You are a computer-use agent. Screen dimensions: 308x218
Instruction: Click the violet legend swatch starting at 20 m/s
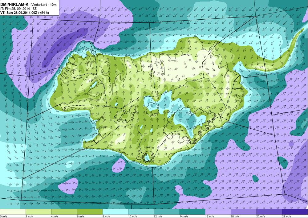tap(269, 212)
